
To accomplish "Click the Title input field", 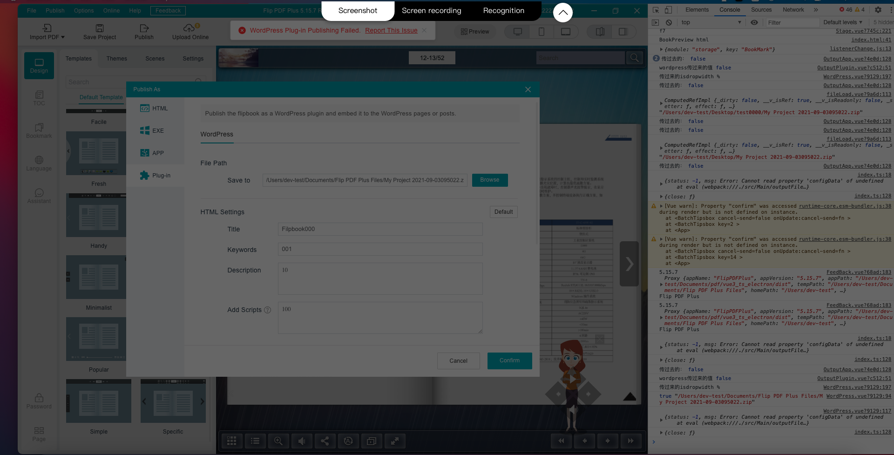I will tap(380, 229).
